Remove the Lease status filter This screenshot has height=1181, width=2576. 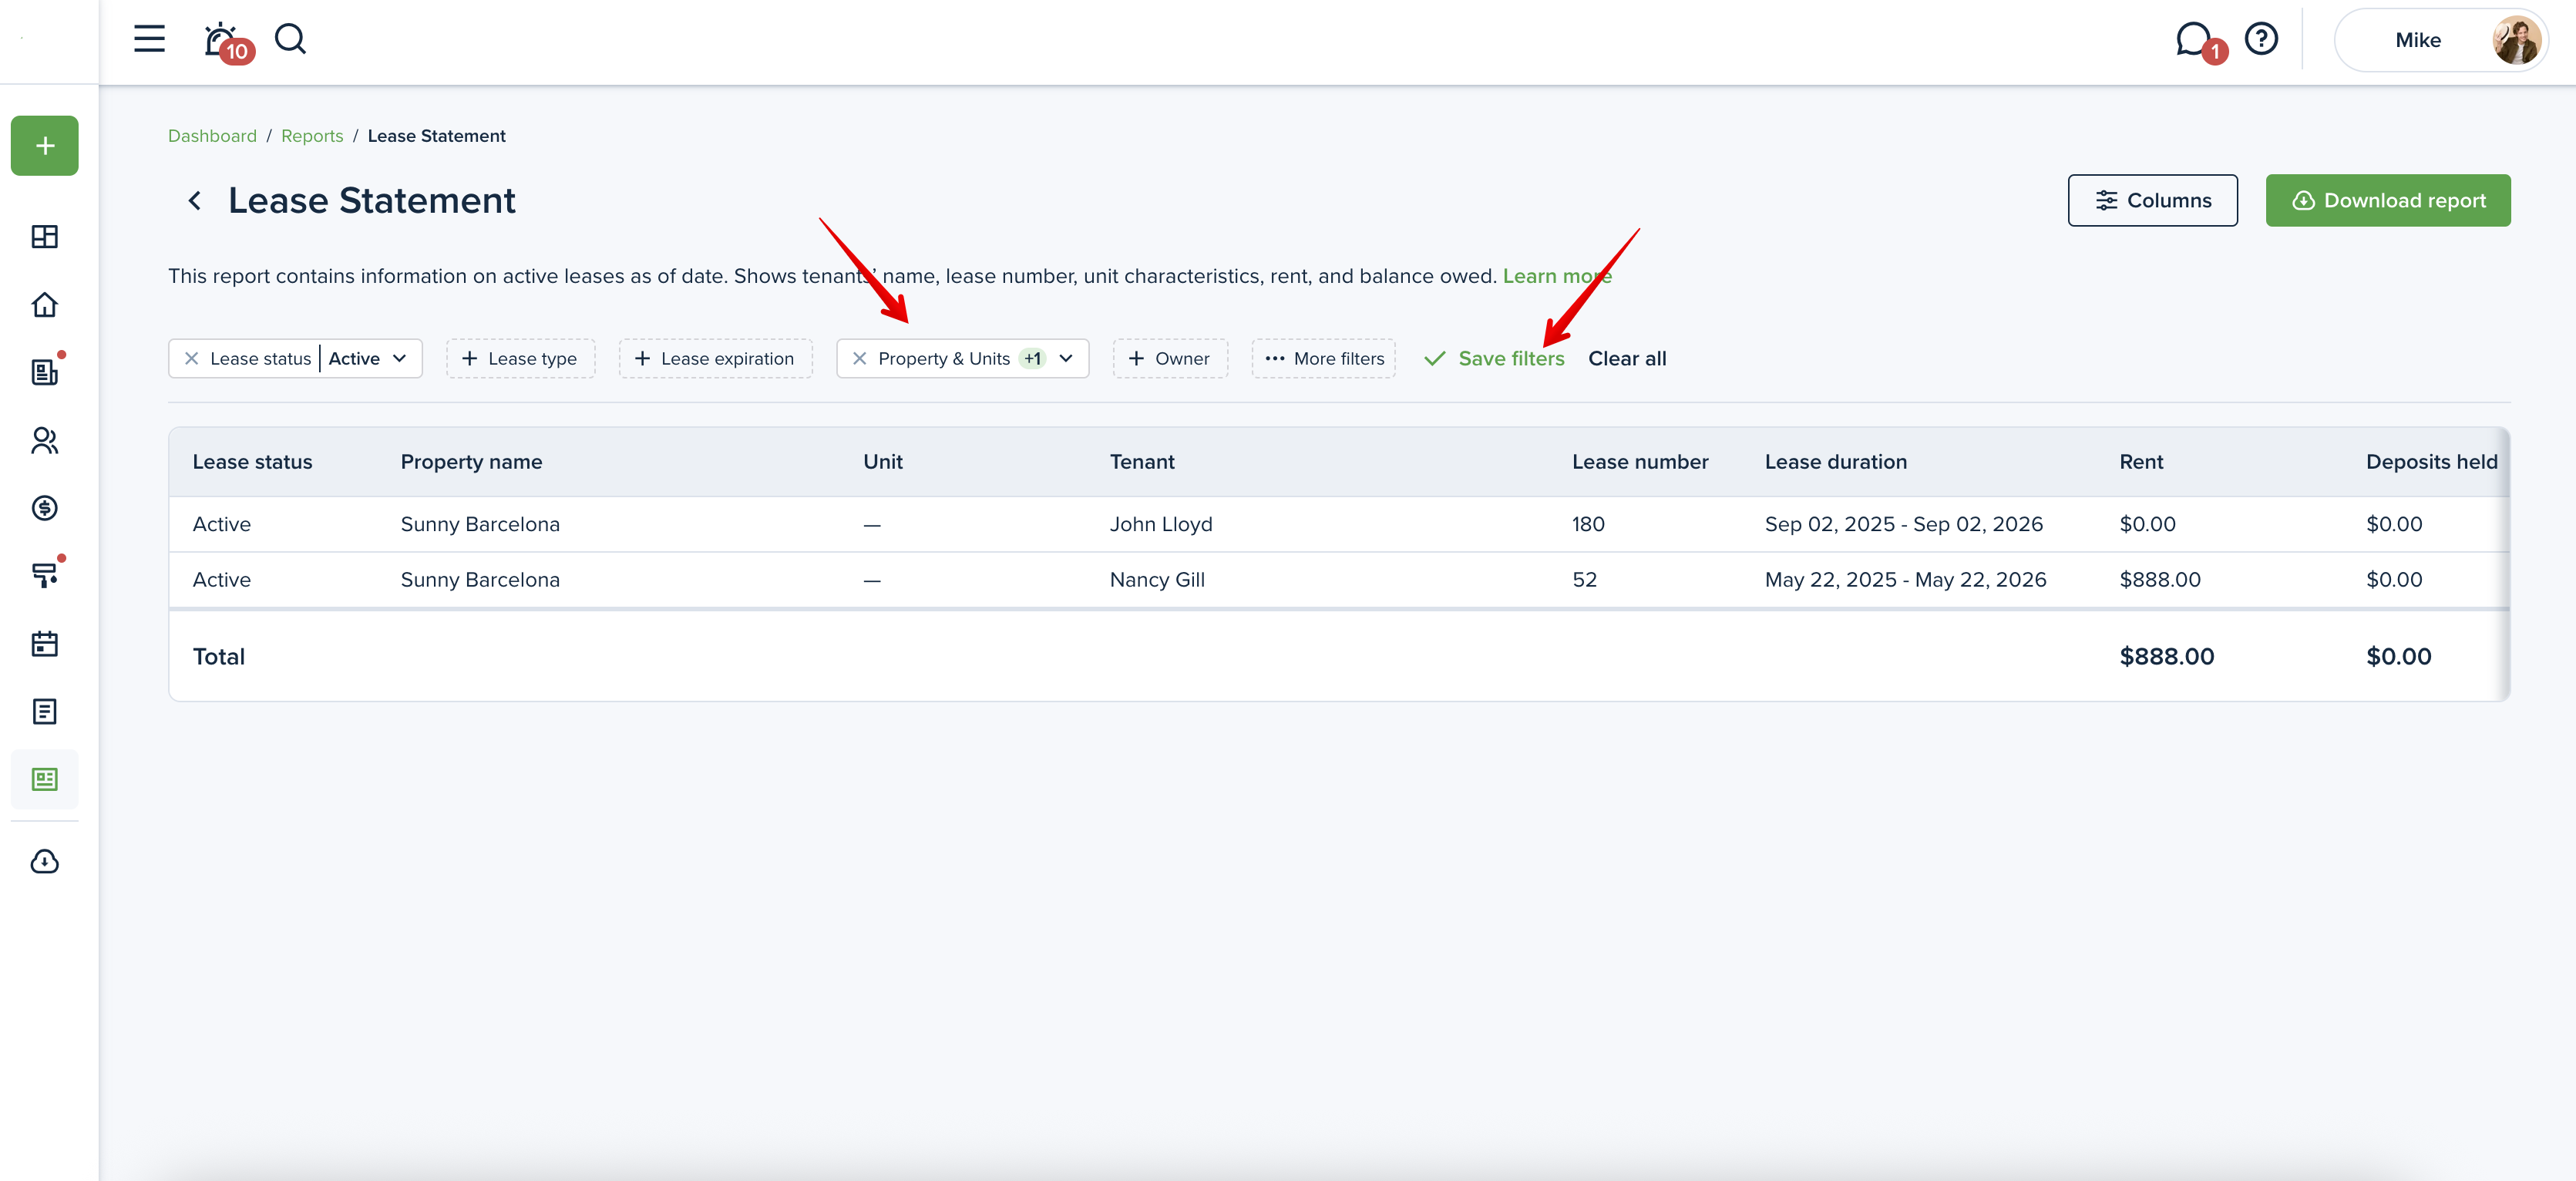point(191,358)
